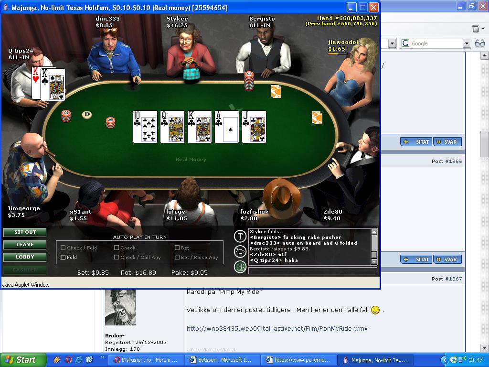Viewport: 489px width, 367px height.
Task: Click browser page scrollbar down arrow
Action: 484,348
